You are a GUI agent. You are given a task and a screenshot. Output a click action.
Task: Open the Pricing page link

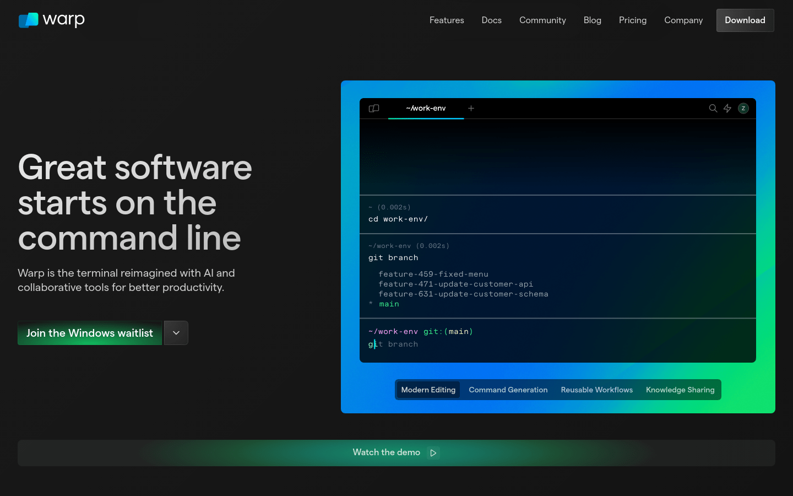[x=633, y=20]
